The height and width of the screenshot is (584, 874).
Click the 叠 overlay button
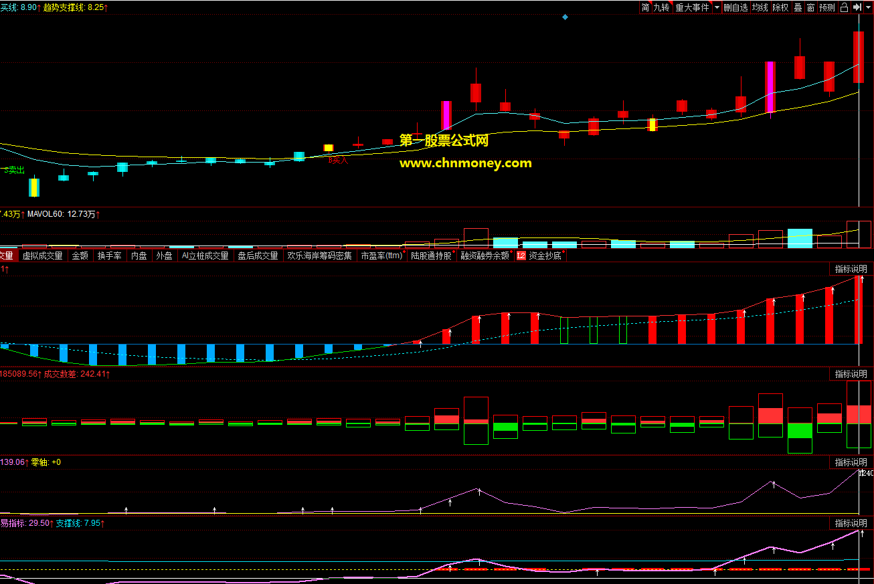(x=798, y=7)
